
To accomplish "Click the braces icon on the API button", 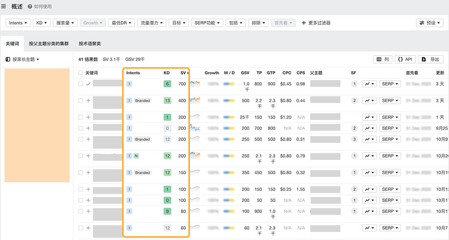I will pyautogui.click(x=401, y=59).
